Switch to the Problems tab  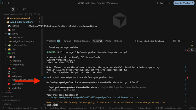53,41
